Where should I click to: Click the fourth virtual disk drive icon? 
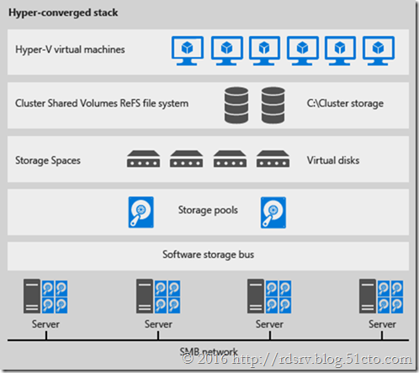pyautogui.click(x=273, y=159)
